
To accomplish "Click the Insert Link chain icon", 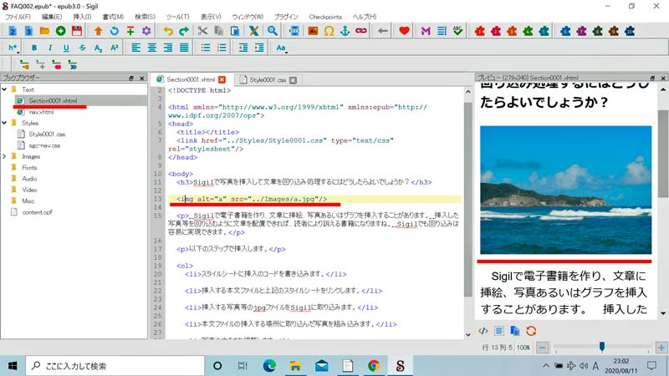I will (361, 31).
